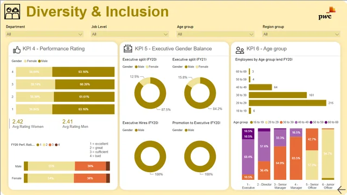Screen dimensions: 347x195
Task: Select Female legend in Executive split FY20
Action: click(152, 67)
